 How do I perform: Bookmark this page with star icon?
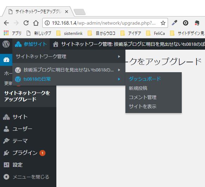pos(163,23)
